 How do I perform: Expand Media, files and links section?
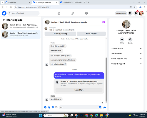point(126,59)
